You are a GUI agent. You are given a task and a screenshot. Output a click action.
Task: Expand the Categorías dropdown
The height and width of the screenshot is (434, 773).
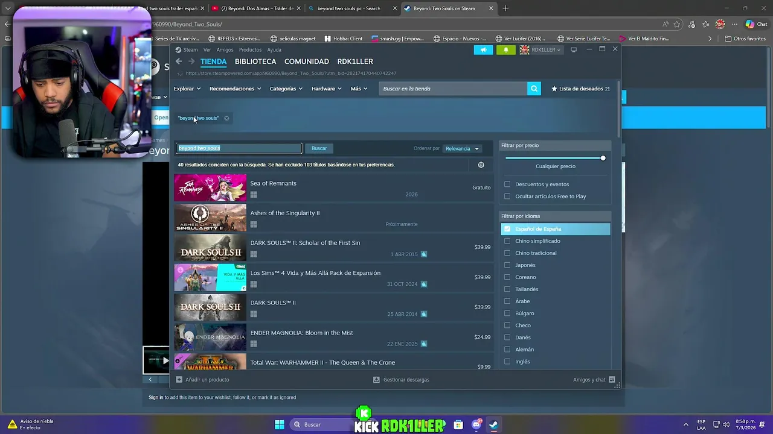click(286, 89)
